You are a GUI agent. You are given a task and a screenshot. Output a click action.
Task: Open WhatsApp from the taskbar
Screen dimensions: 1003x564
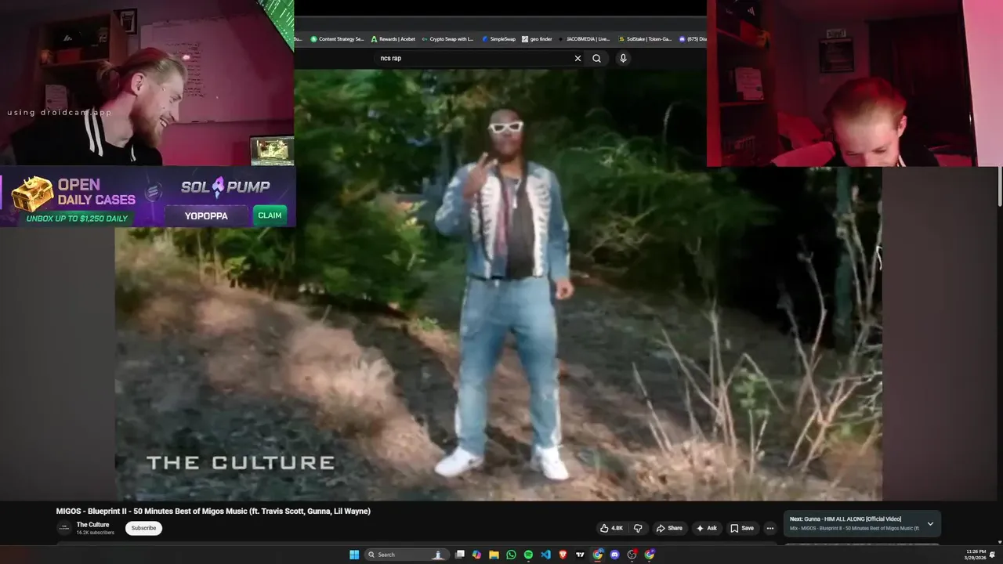(511, 555)
